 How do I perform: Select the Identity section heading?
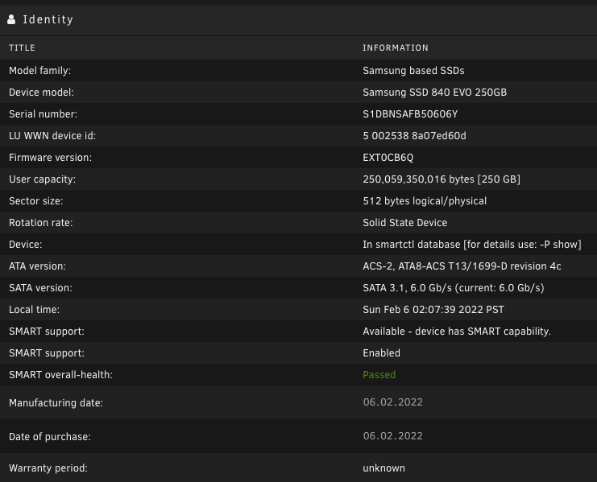click(48, 19)
